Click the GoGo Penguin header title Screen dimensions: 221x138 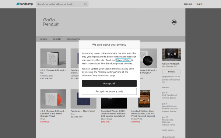[51, 22]
